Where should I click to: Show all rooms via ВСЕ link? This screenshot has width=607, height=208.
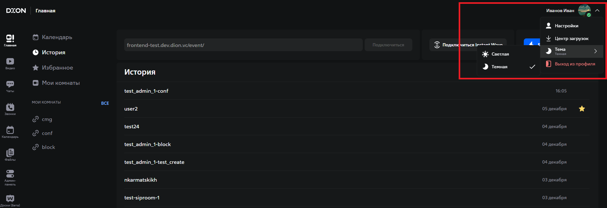(105, 103)
